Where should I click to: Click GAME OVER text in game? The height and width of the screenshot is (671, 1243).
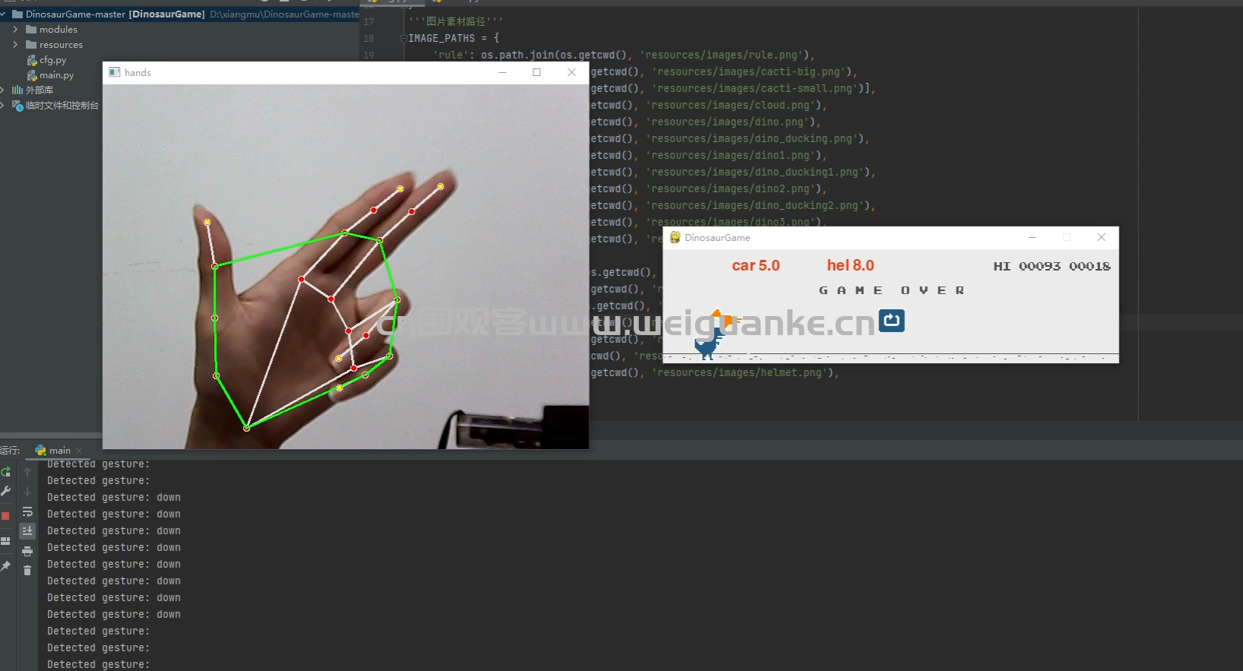(x=892, y=290)
